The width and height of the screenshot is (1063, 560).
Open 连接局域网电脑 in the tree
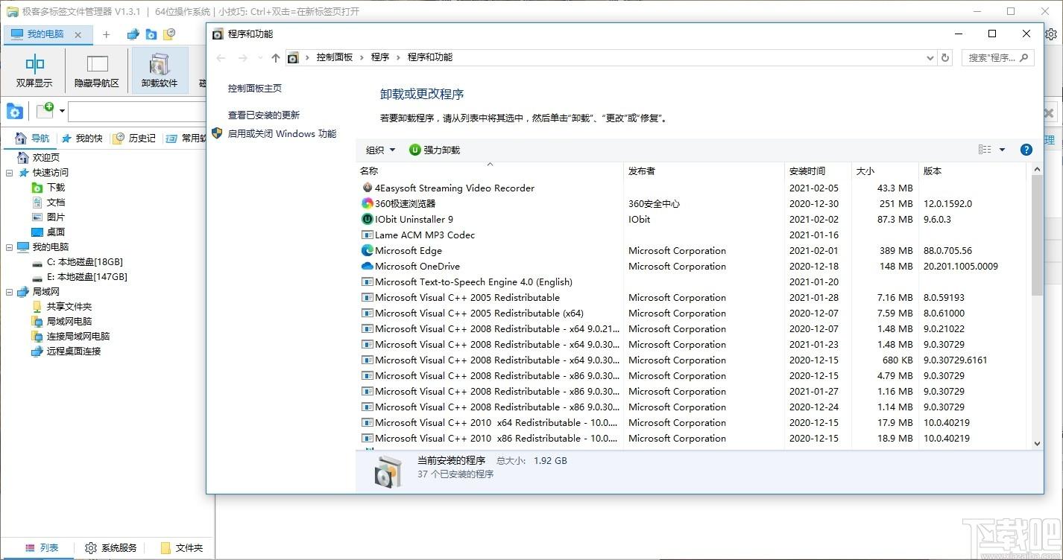[71, 337]
